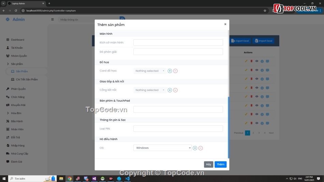Click the last row's eye visibility icon
This screenshot has height=182, width=324.
pyautogui.click(x=257, y=123)
